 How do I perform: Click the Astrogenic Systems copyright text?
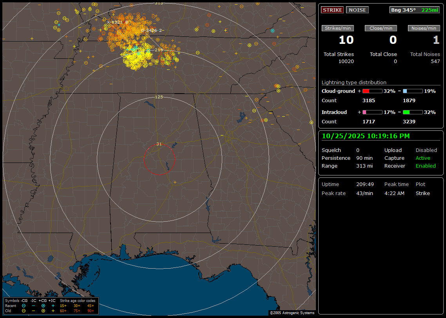point(292,313)
